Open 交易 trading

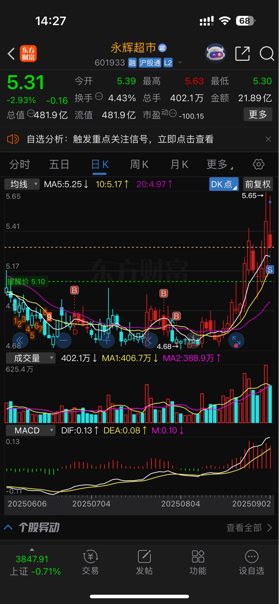tap(90, 562)
